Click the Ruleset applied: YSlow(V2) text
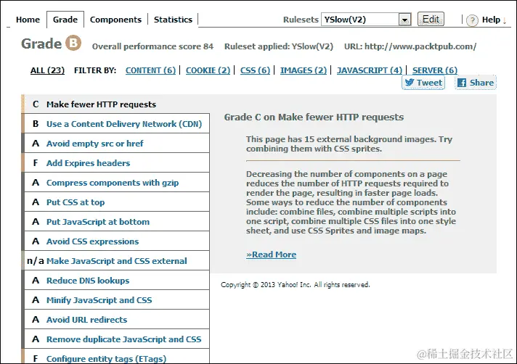 279,46
